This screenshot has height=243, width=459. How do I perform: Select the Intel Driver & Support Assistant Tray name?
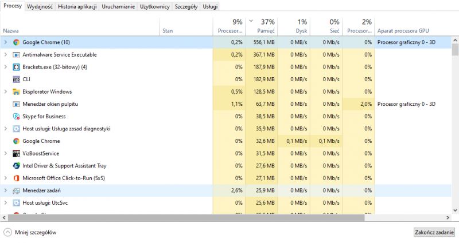pos(64,166)
